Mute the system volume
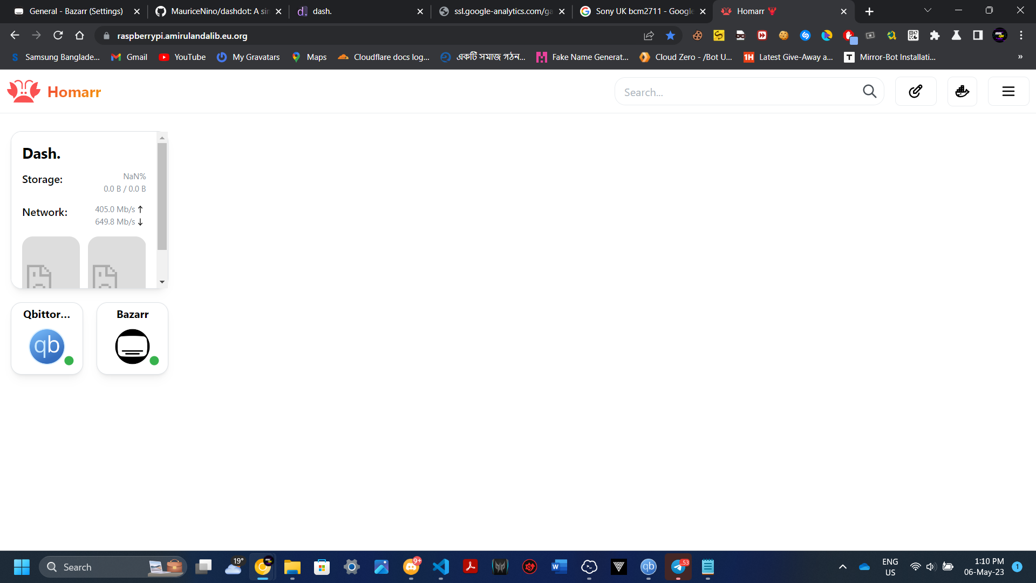 coord(930,567)
